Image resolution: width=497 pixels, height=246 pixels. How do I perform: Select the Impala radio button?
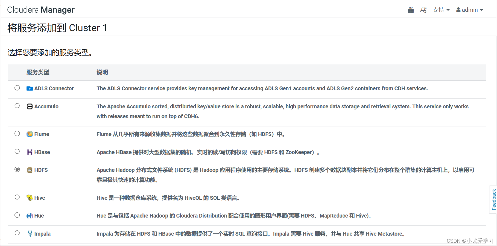pos(17,233)
